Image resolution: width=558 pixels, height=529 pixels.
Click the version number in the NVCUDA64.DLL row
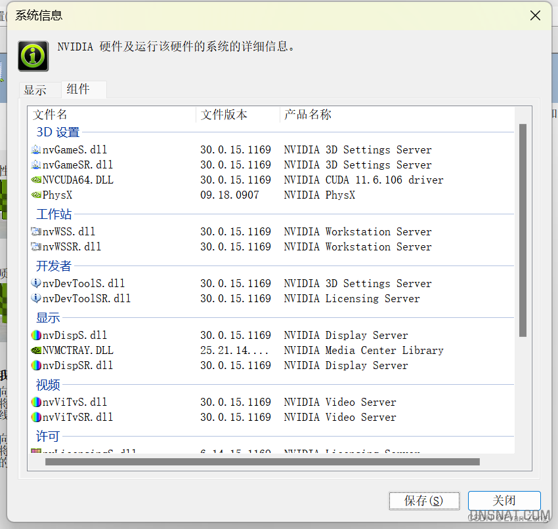pyautogui.click(x=236, y=180)
